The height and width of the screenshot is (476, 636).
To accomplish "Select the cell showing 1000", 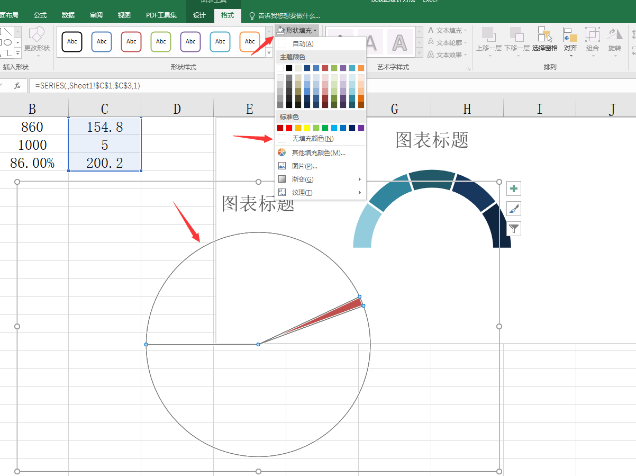I will (32, 145).
